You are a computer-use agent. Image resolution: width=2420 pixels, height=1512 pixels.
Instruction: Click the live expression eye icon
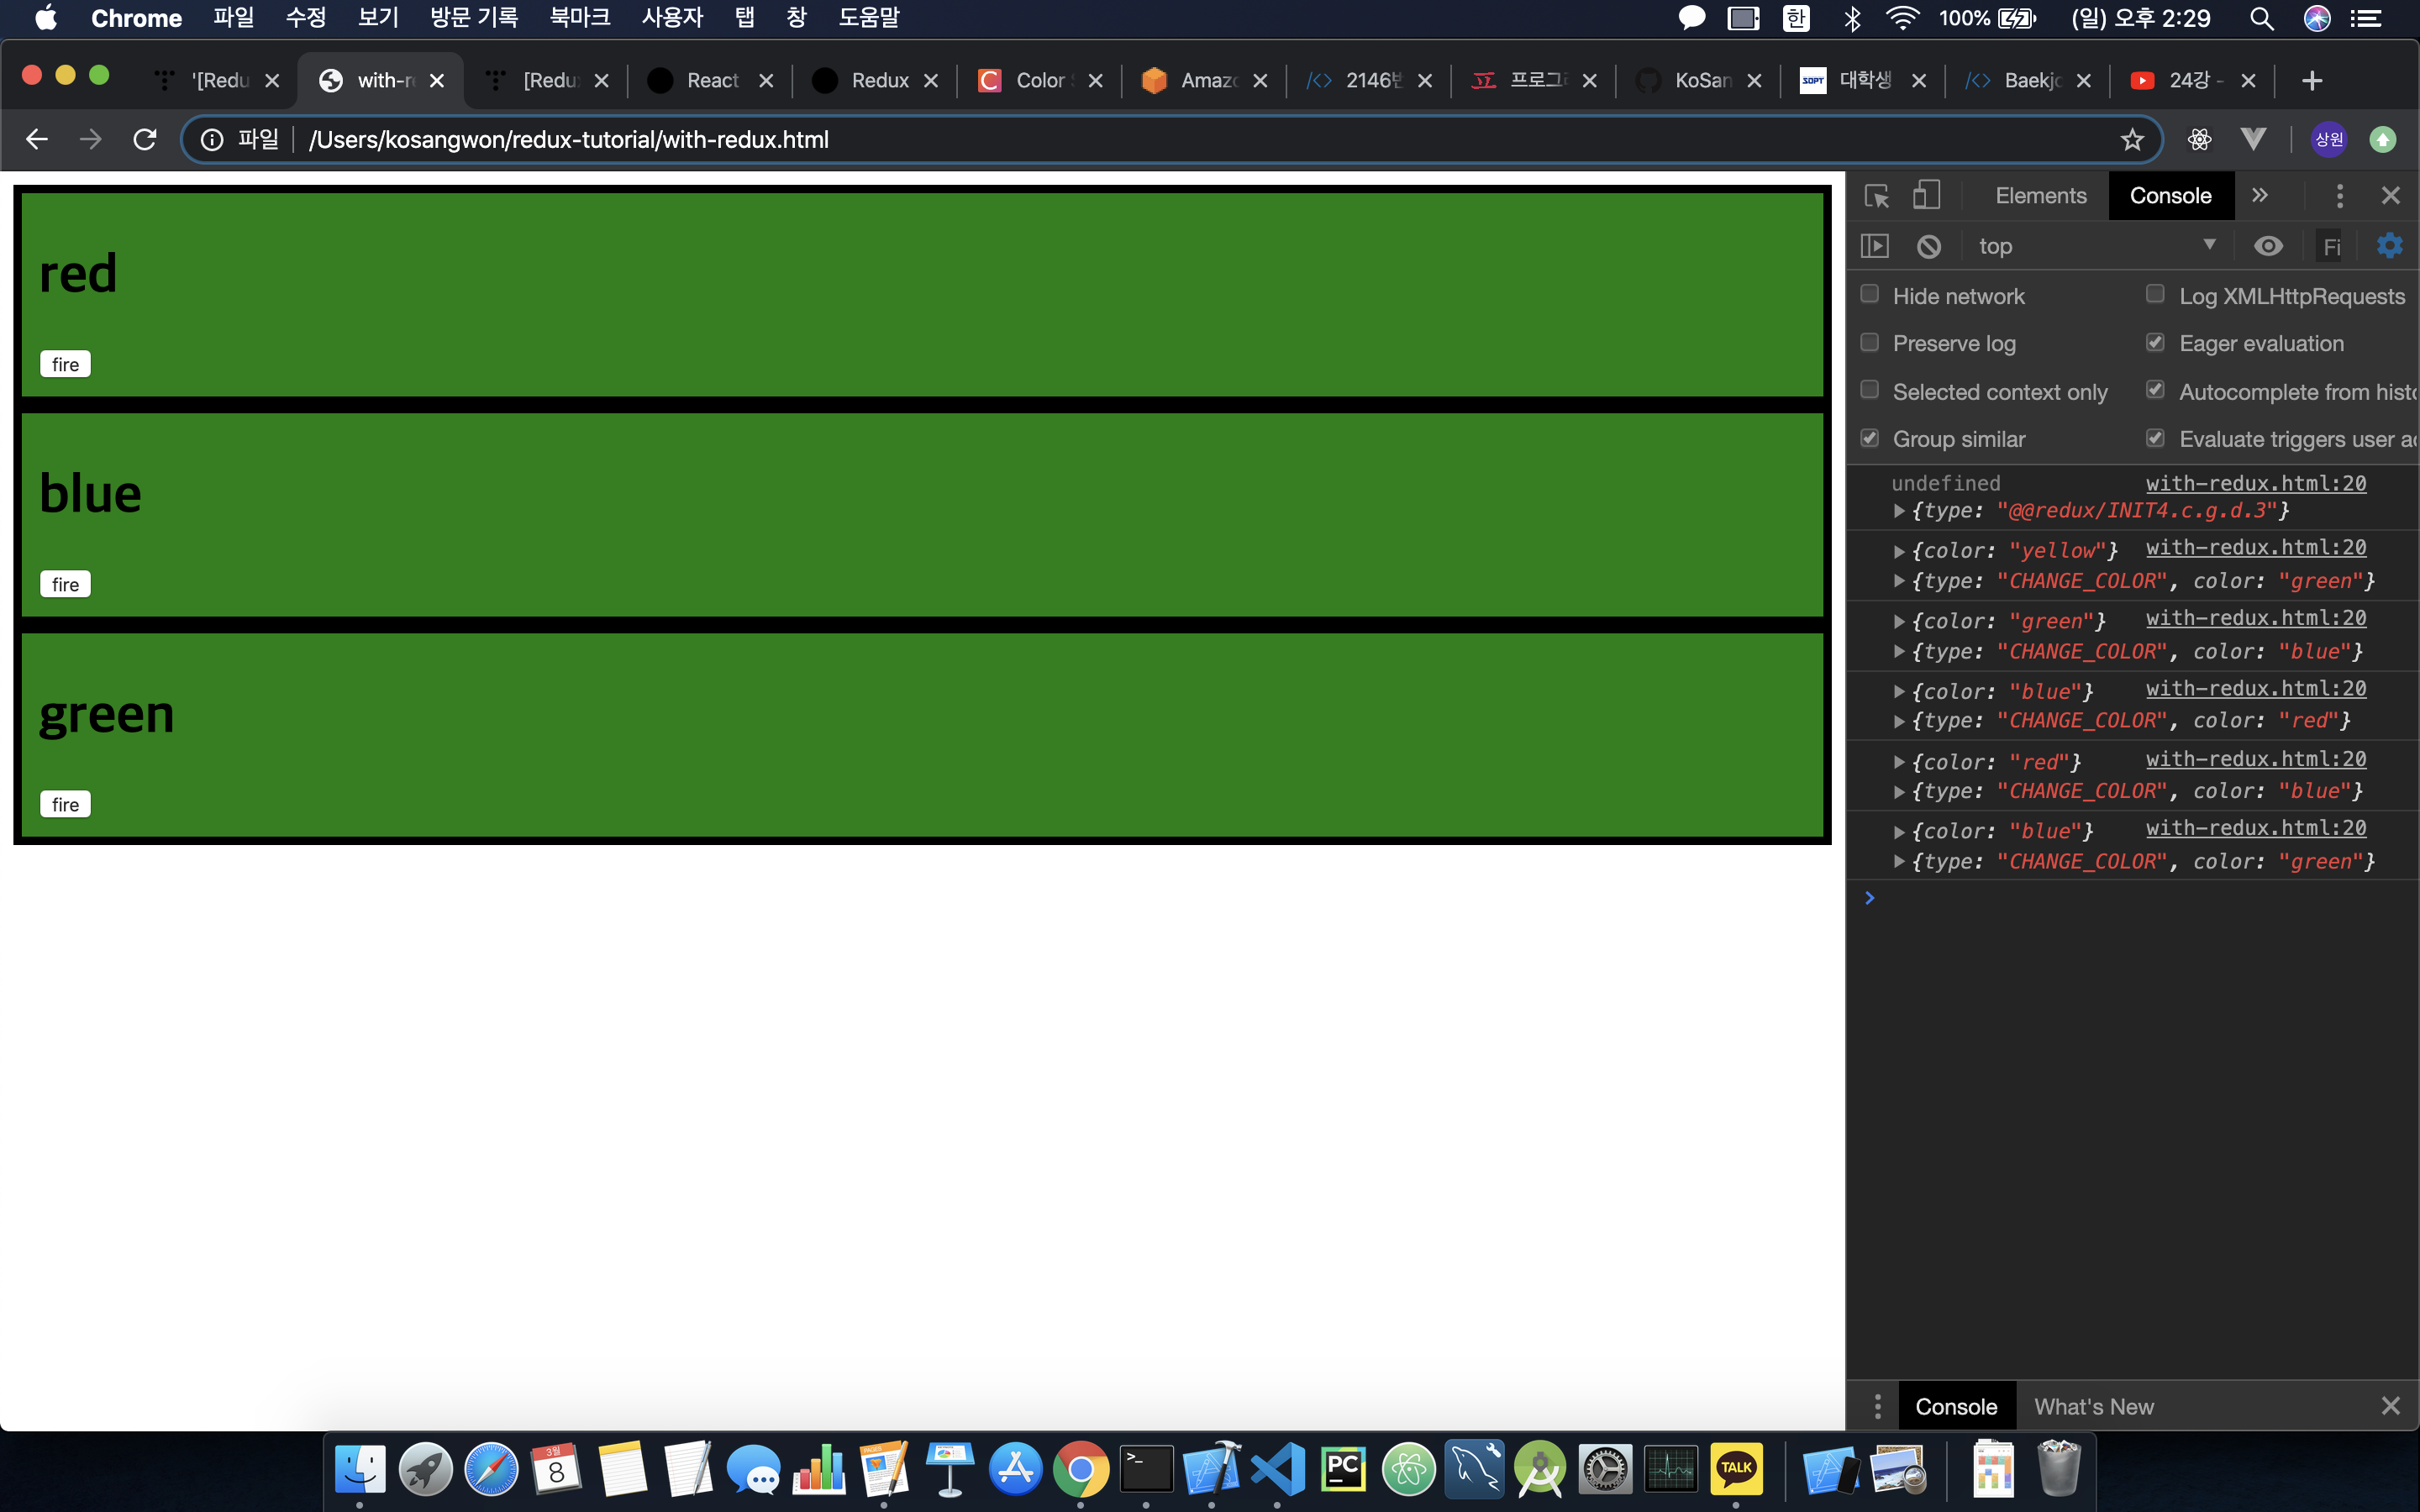click(x=2268, y=246)
